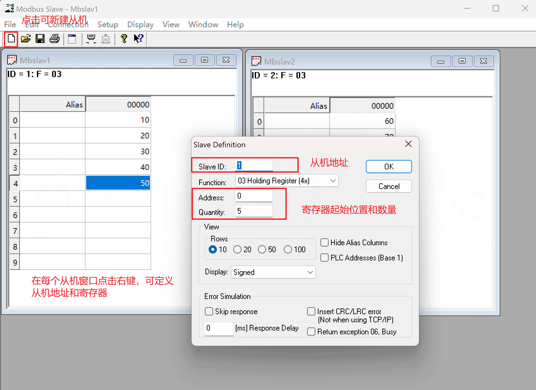Screen dimensions: 536x390
Task: Select Mbslav1 register cell with value 40
Action: [x=118, y=167]
